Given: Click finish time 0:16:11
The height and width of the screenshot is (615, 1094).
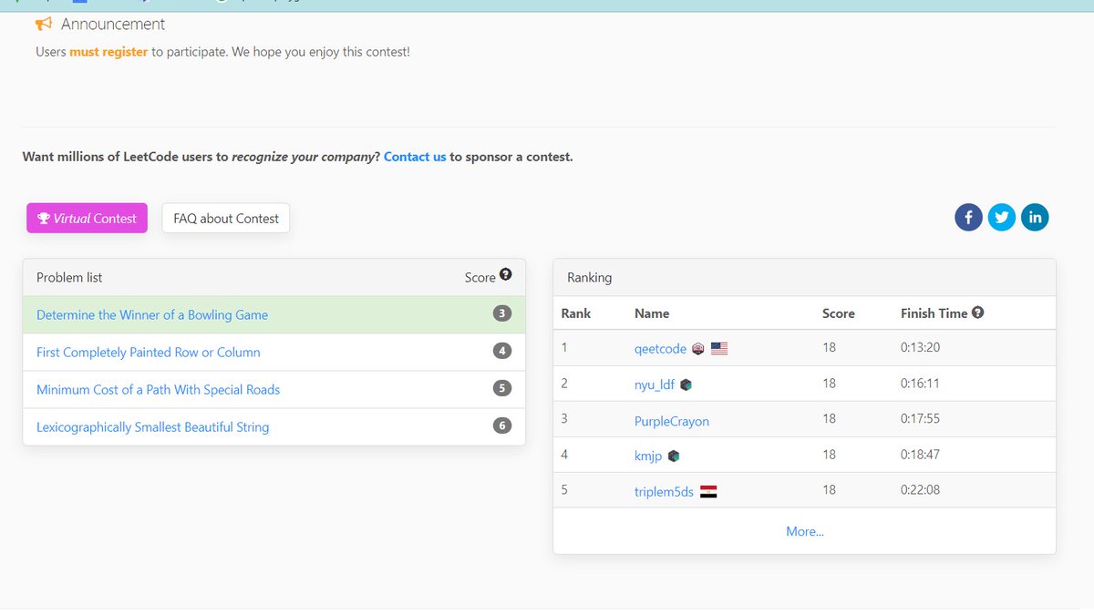Looking at the screenshot, I should (x=920, y=384).
